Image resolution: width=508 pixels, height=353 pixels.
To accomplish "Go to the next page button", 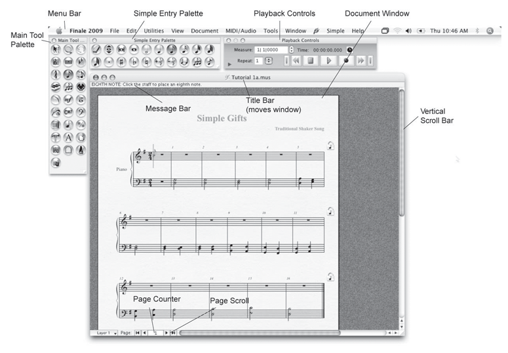I will (166, 333).
